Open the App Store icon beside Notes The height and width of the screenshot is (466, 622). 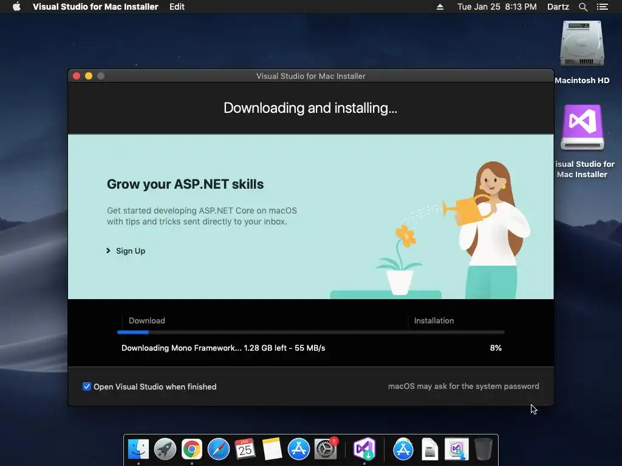click(x=298, y=449)
